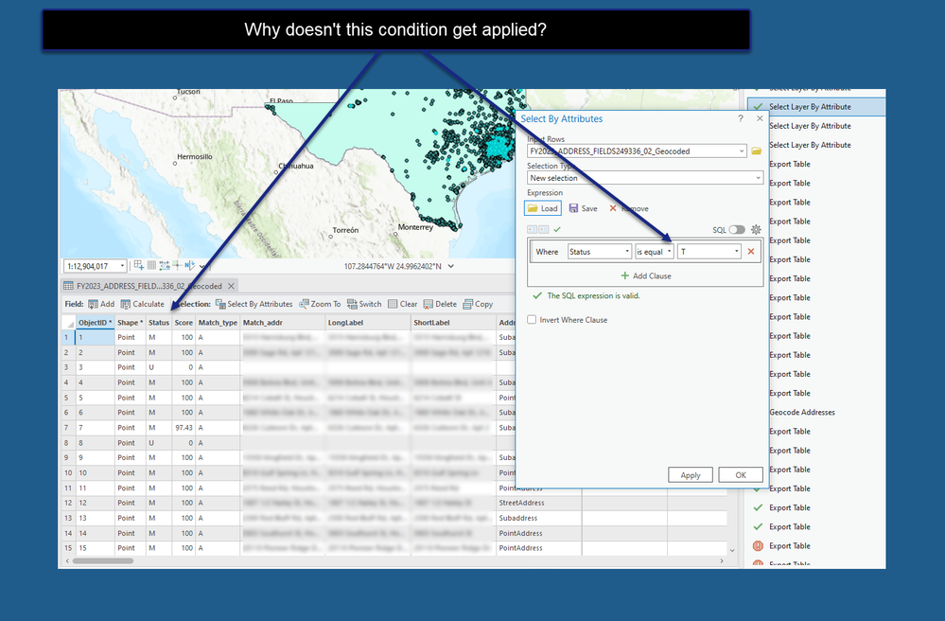Select row 3 header in the table

tap(68, 367)
